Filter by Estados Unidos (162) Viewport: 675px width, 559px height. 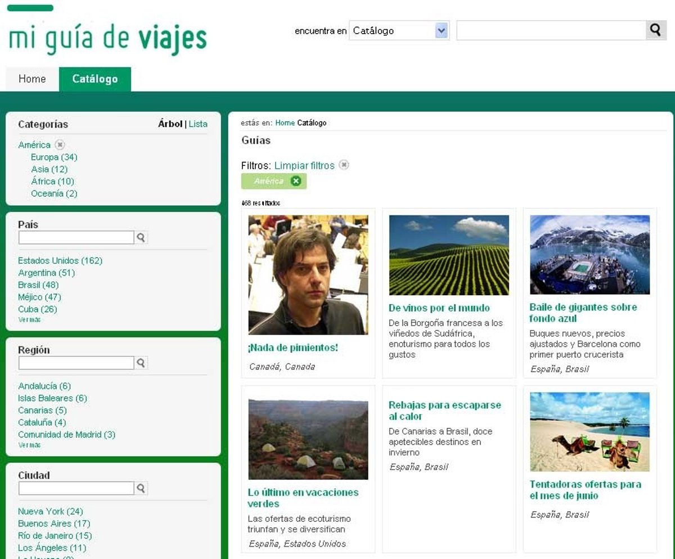pos(60,261)
